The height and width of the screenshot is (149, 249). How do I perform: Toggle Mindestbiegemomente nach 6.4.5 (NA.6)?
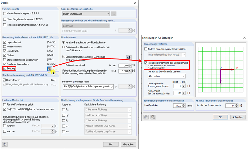tap(5, 25)
